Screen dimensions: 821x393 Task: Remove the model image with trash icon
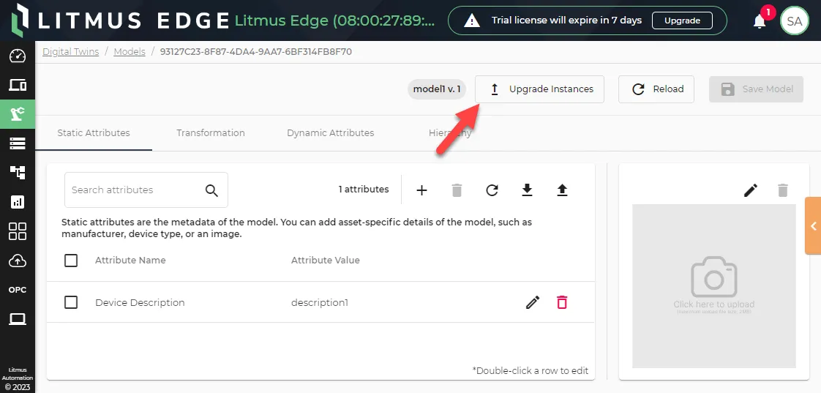click(783, 190)
